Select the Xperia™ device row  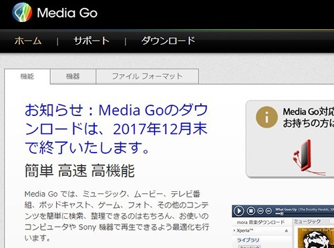click(x=261, y=231)
